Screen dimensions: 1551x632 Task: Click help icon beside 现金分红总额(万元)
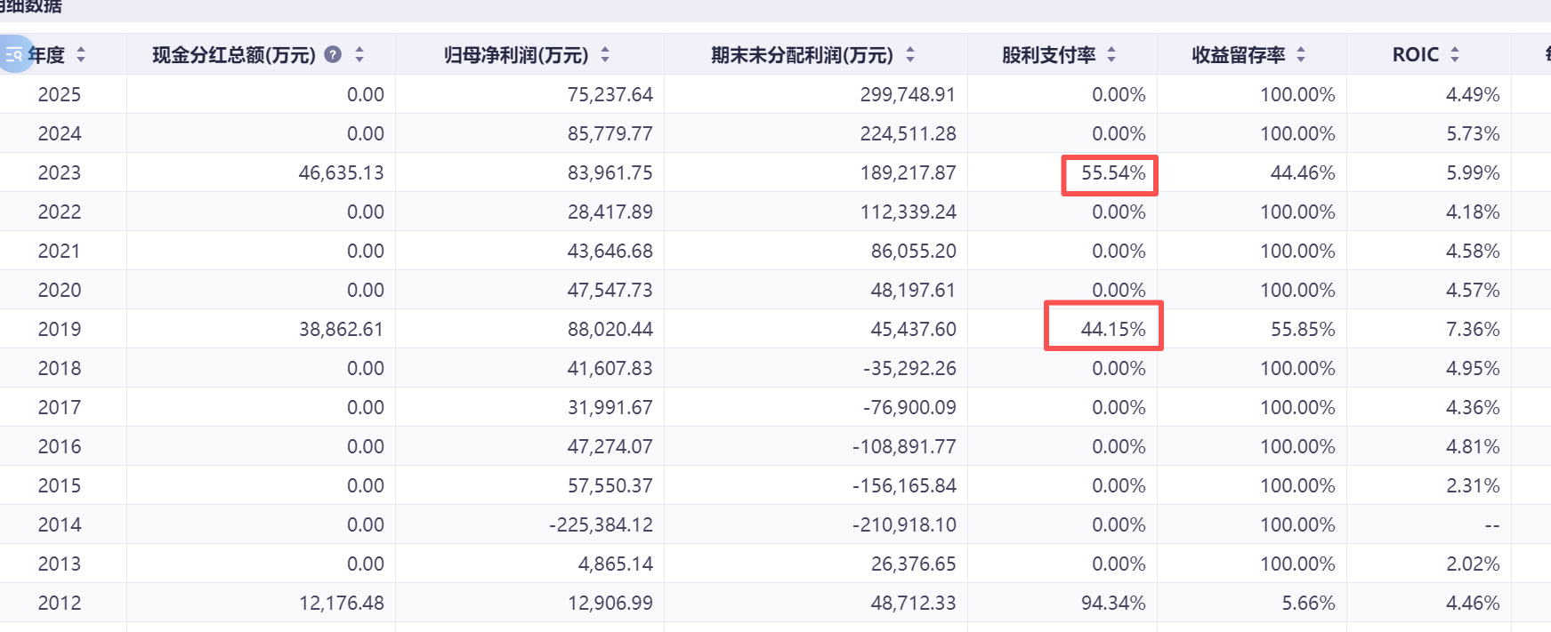pyautogui.click(x=333, y=54)
